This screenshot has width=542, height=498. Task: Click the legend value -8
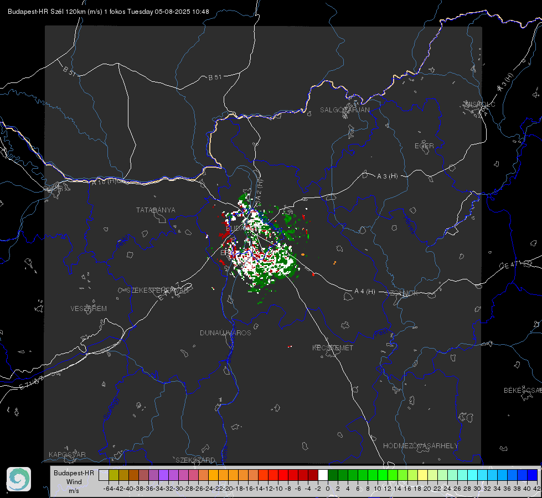(287, 489)
